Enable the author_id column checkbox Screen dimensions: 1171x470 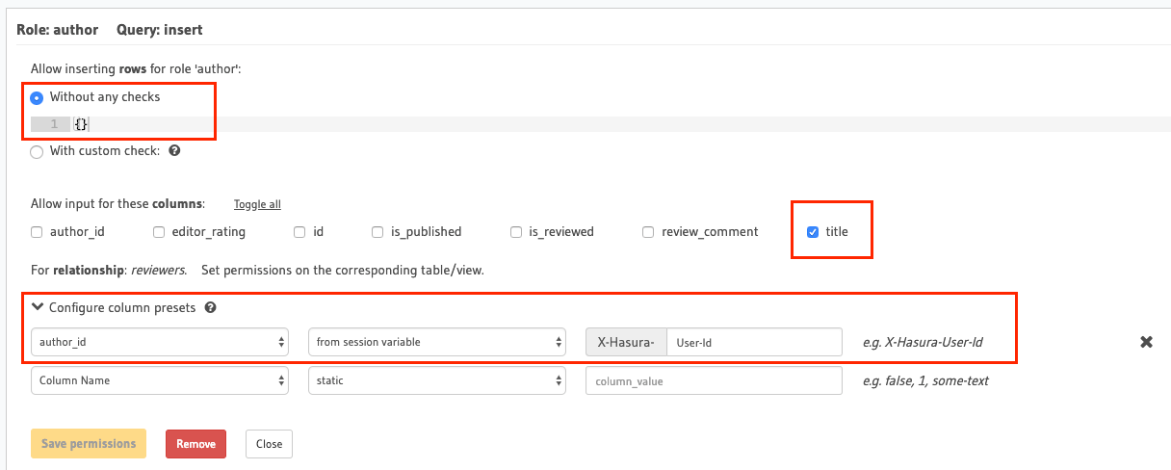point(37,232)
